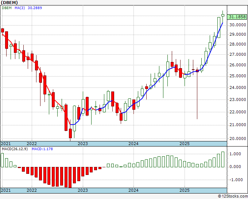Image resolution: width=248 pixels, height=199 pixels.
Task: Click the latest small green candlestick near 31
Action: tap(223, 15)
